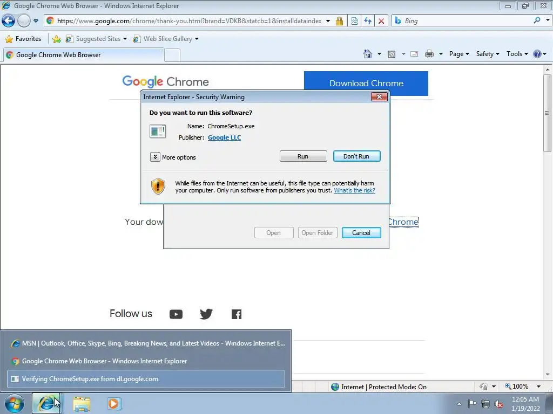This screenshot has height=414, width=553.
Task: Expand the Home button dropdown arrow
Action: click(x=379, y=54)
